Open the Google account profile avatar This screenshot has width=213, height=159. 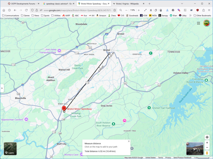(x=207, y=23)
